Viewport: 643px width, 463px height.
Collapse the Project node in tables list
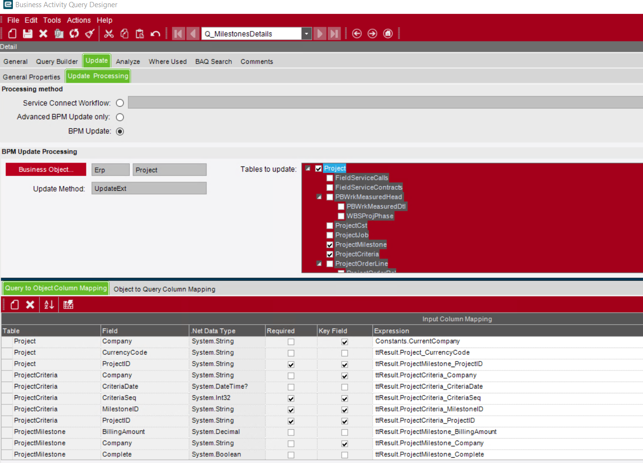click(308, 168)
